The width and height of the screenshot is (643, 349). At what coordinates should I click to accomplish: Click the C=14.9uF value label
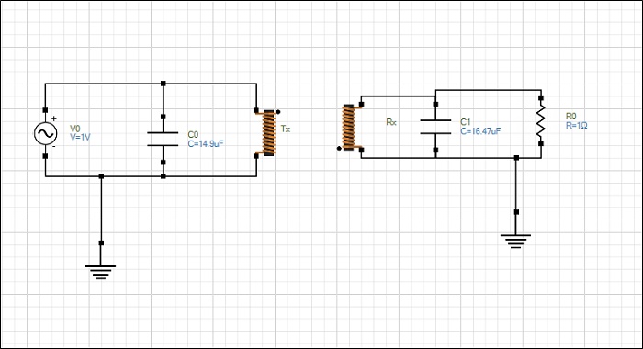[x=206, y=143]
